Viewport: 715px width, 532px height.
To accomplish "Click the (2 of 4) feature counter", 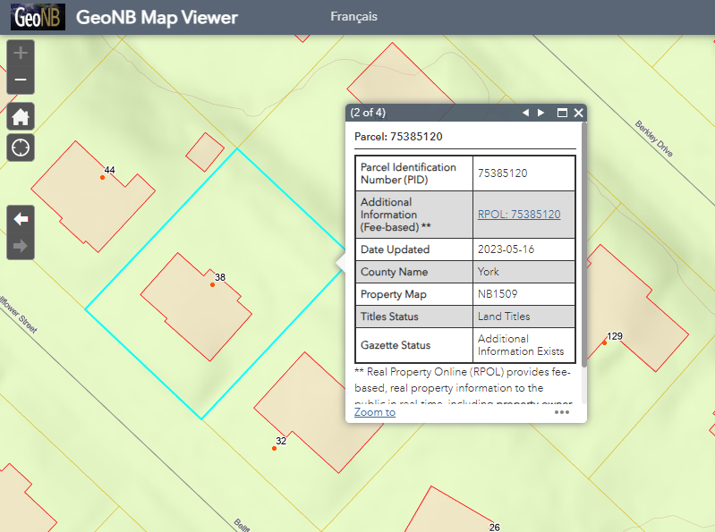I will (368, 113).
